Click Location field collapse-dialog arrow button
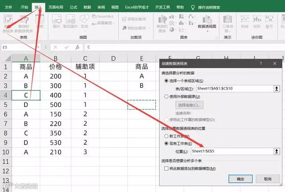 coord(277,151)
